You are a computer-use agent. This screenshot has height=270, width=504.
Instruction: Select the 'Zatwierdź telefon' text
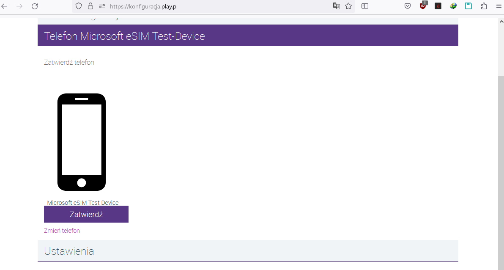tap(69, 63)
